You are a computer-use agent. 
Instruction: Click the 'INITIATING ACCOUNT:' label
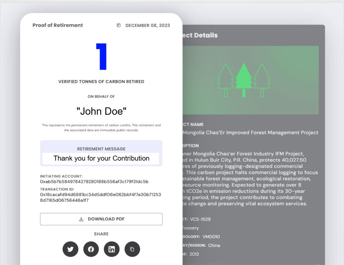[61, 176]
